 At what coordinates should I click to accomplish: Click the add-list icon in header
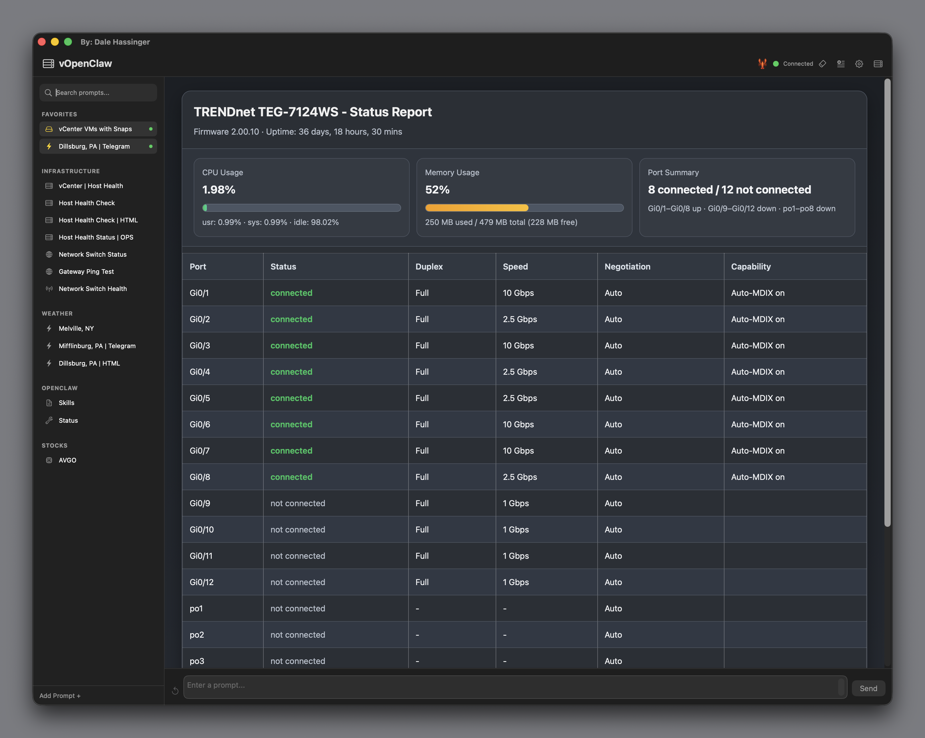pos(841,63)
